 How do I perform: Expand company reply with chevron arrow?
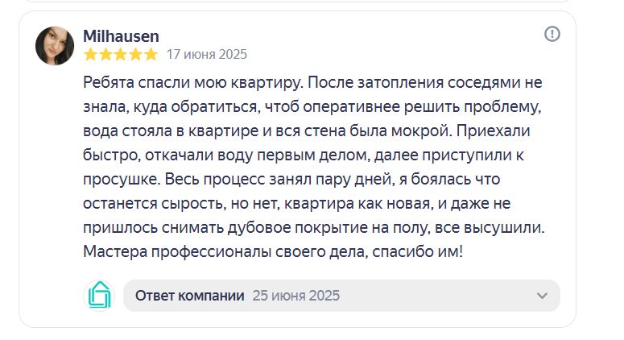click(542, 296)
